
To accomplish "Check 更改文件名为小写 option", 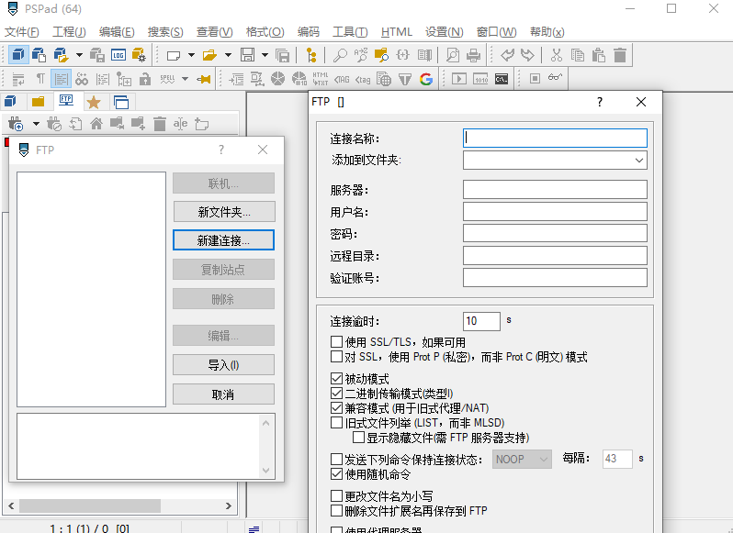I will coord(336,495).
